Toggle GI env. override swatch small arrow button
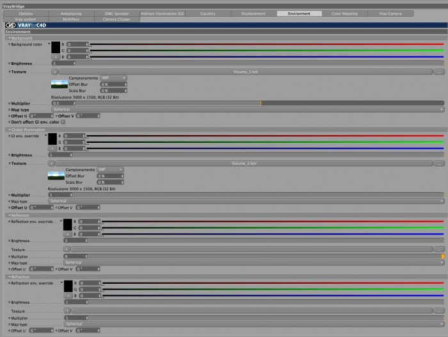This screenshot has height=337, width=448. pos(52,149)
